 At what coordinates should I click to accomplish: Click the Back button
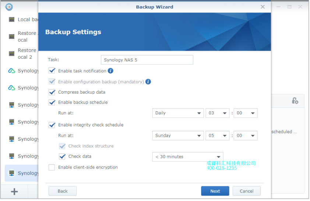(x=63, y=191)
